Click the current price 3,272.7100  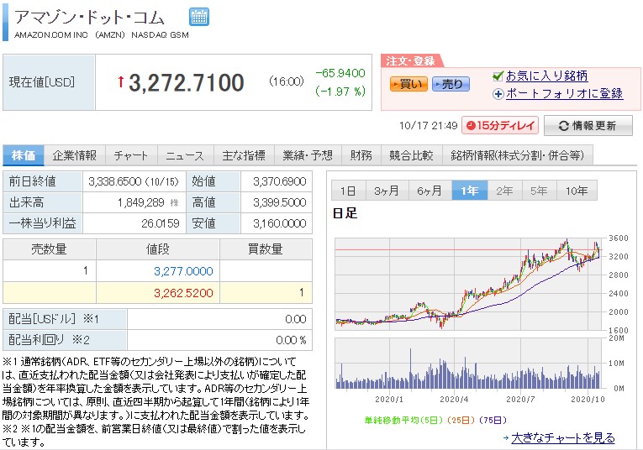(187, 83)
